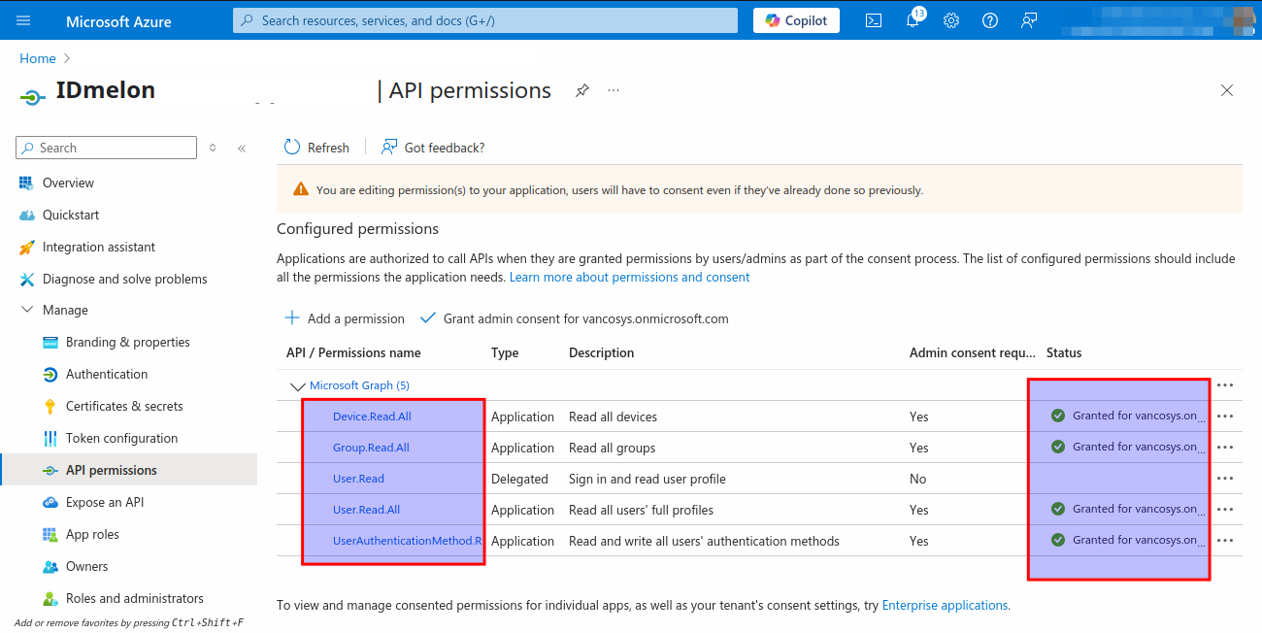Close the API permissions blade
This screenshot has height=633, width=1262.
tap(1227, 90)
